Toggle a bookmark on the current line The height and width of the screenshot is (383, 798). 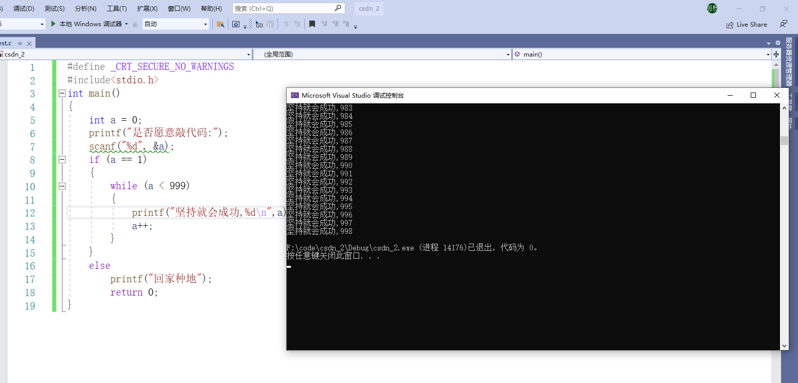[x=312, y=24]
